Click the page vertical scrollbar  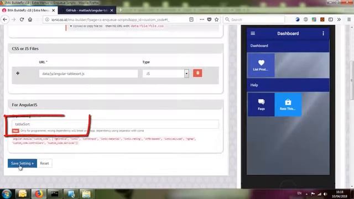click(x=352, y=80)
